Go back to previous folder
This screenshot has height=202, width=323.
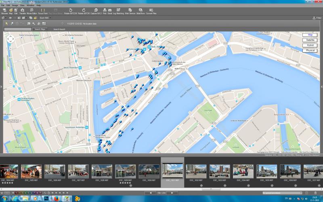coord(10,18)
